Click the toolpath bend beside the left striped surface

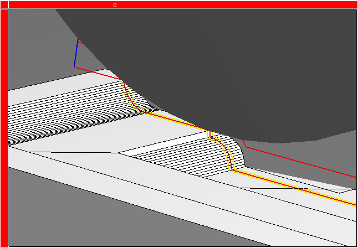133,104
